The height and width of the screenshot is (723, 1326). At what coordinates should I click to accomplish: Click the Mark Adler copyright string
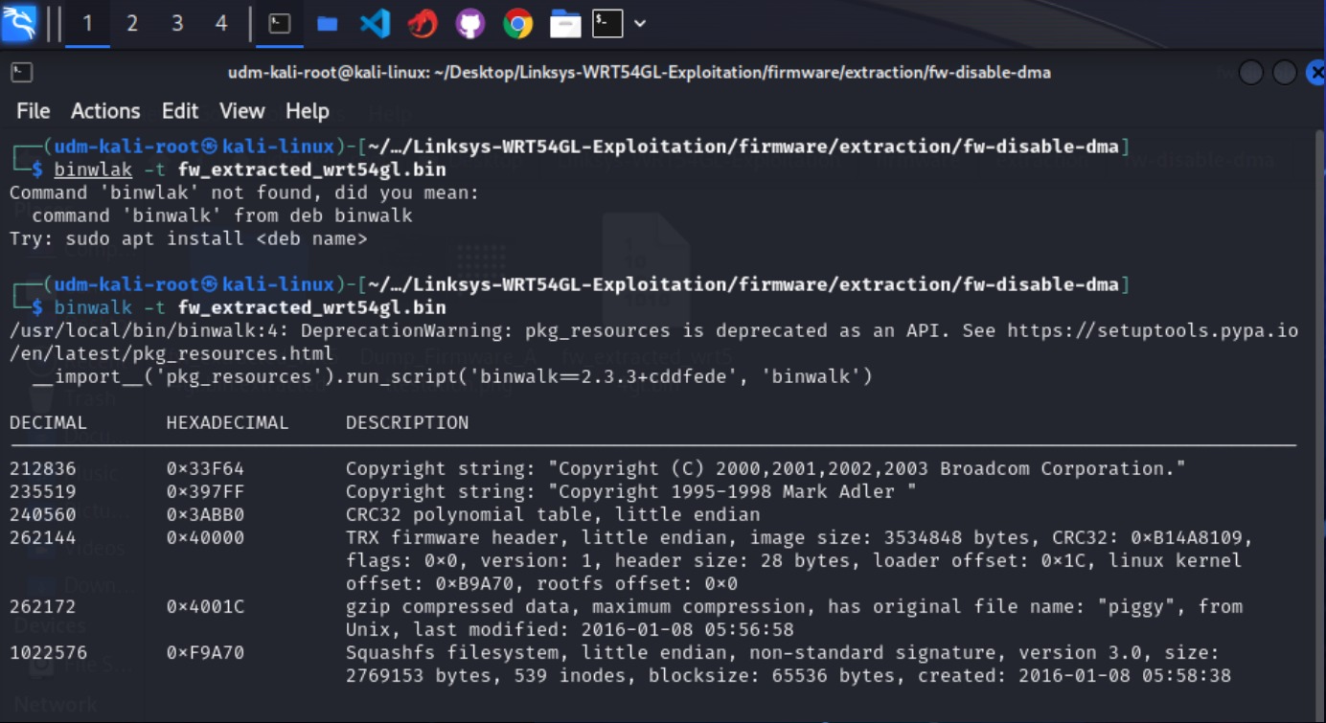click(630, 491)
